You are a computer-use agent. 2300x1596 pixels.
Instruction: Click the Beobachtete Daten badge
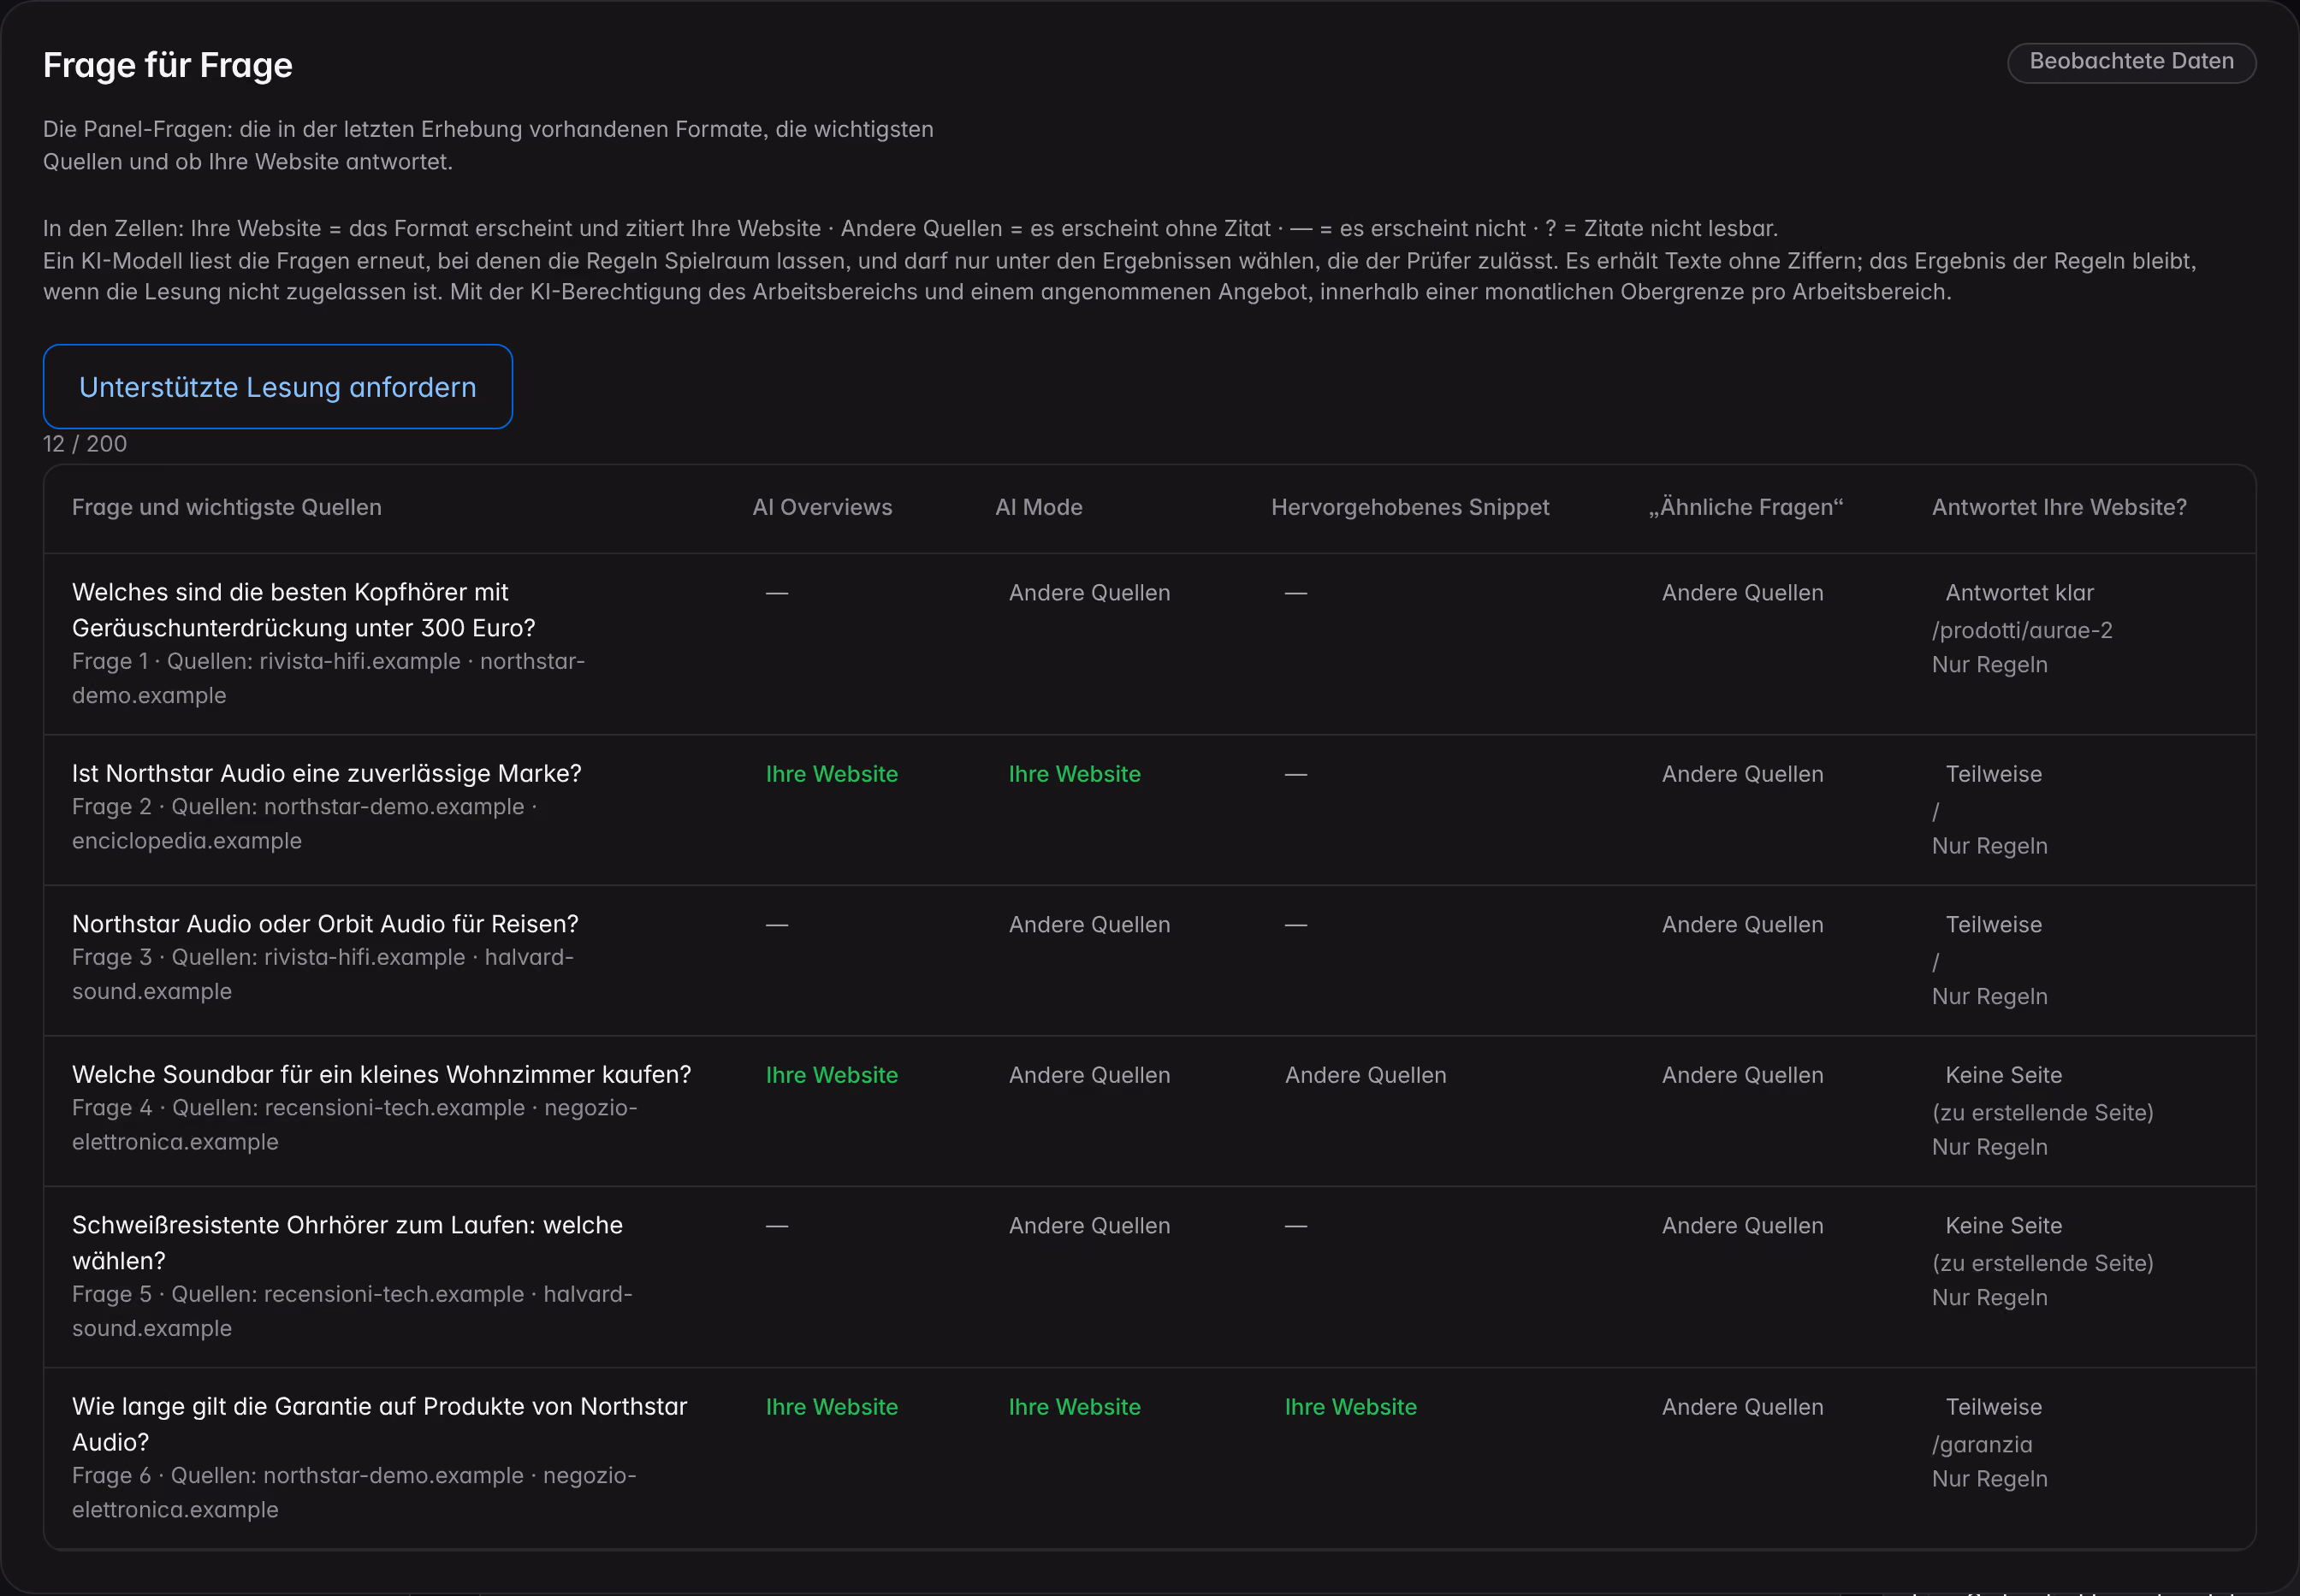pos(2131,62)
